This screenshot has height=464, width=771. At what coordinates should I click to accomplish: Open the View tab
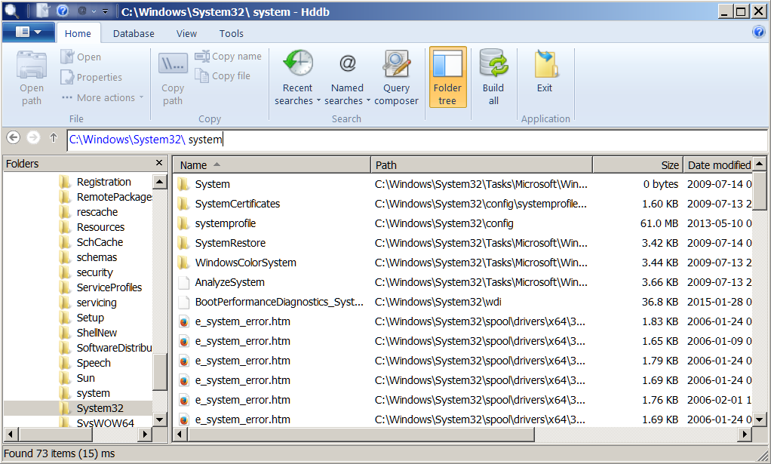click(186, 33)
